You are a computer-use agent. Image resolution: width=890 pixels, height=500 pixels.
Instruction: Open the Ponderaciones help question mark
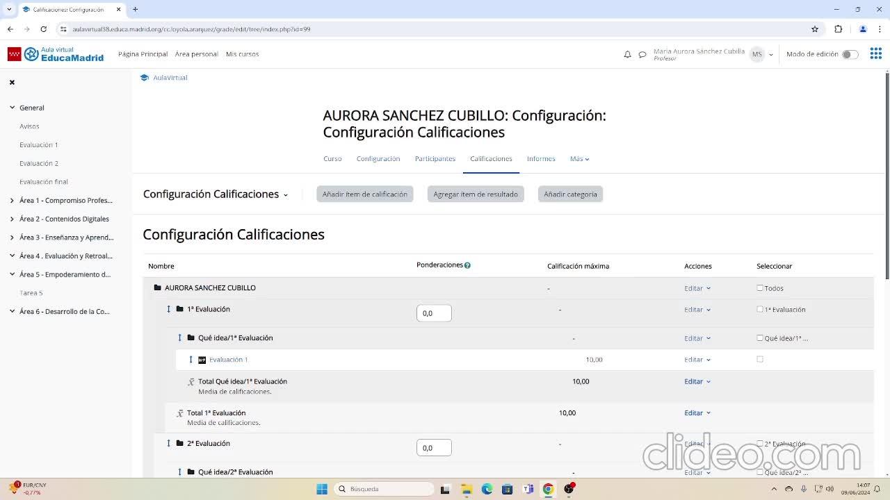pyautogui.click(x=467, y=265)
